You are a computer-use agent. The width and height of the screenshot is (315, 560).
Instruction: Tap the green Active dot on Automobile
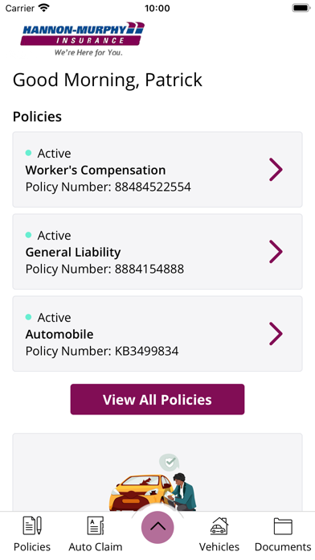point(29,317)
